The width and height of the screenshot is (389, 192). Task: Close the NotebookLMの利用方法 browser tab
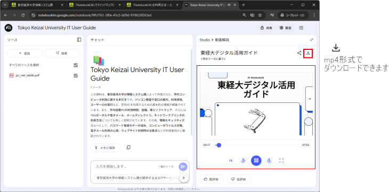coord(177,5)
